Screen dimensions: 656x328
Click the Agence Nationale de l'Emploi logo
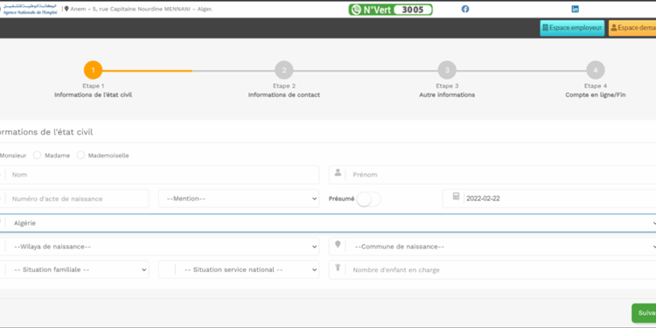[x=29, y=10]
